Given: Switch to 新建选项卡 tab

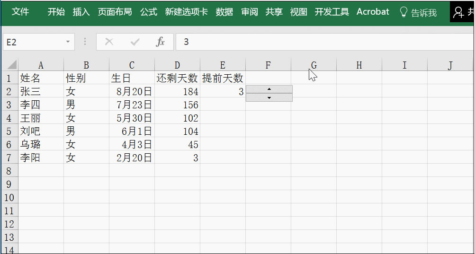Looking at the screenshot, I should [x=186, y=12].
